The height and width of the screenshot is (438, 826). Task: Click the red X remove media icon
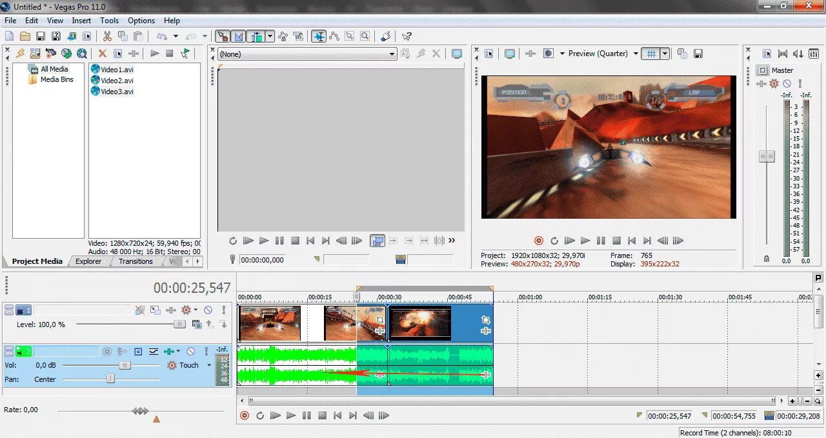coord(102,54)
